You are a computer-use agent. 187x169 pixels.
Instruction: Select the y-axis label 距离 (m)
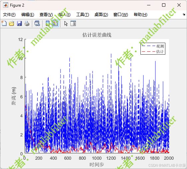[14, 96]
